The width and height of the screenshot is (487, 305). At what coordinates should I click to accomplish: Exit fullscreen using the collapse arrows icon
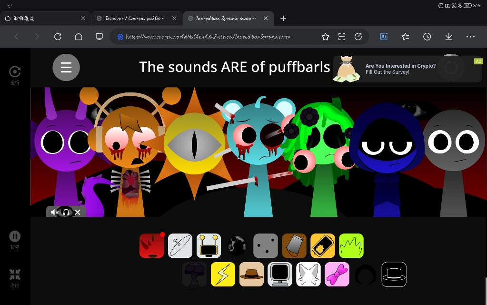15,278
